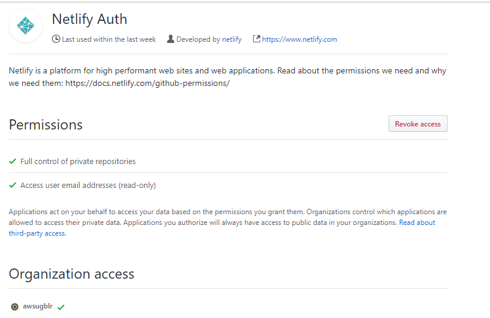The width and height of the screenshot is (490, 318).
Task: Click the Permissions heading
Action: [45, 125]
